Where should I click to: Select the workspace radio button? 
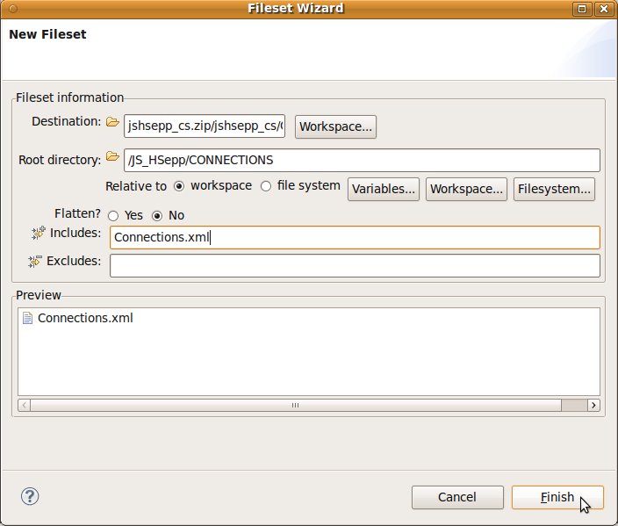179,186
